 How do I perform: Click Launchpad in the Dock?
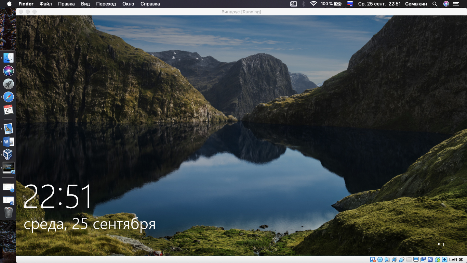click(x=8, y=84)
